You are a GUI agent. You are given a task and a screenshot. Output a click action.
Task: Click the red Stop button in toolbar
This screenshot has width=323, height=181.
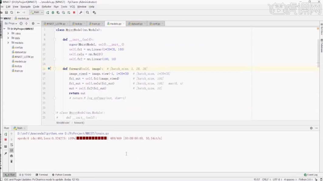pos(74,12)
